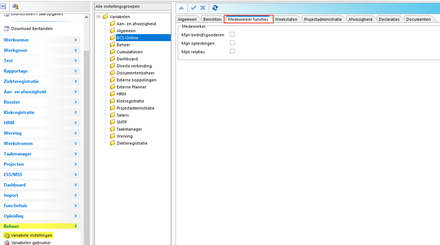Click folder icon next to Salaris
440x245 pixels.
point(112,115)
